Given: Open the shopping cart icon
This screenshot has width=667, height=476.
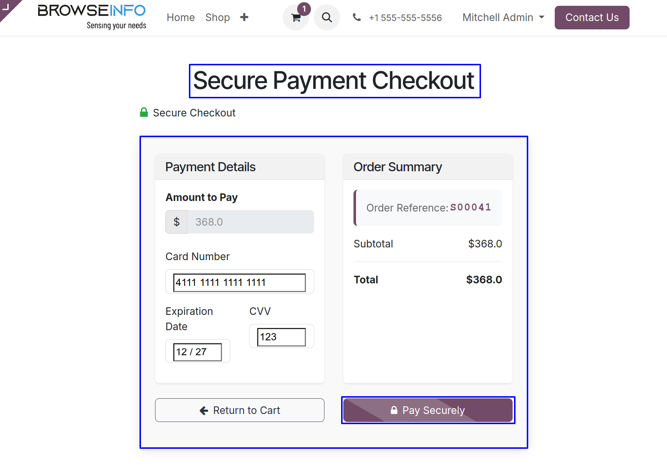Looking at the screenshot, I should (x=296, y=17).
